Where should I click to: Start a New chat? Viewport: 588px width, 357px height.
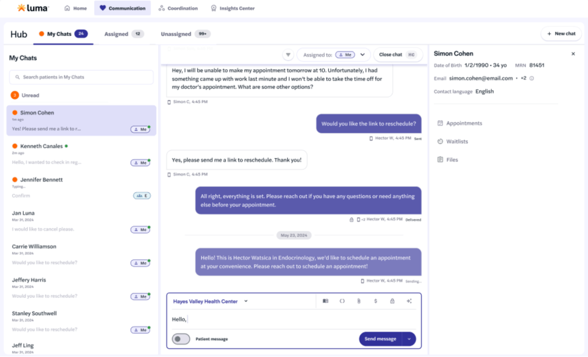point(561,34)
